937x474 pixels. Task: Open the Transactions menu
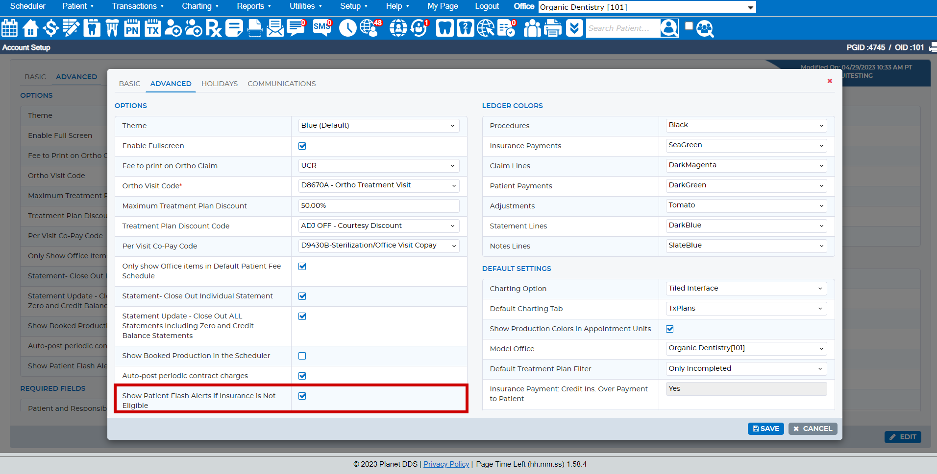coord(138,6)
